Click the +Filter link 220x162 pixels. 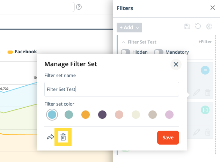[205, 42]
